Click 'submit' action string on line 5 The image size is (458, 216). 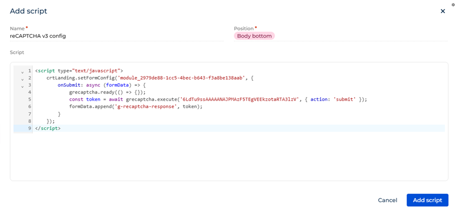click(344, 100)
